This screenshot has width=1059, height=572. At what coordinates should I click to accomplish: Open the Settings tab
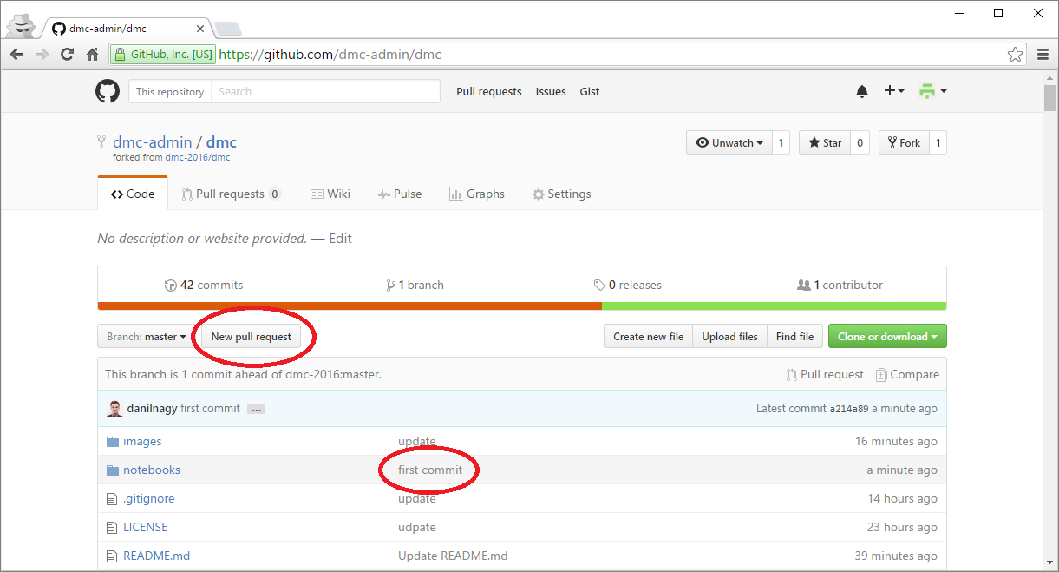pos(562,194)
